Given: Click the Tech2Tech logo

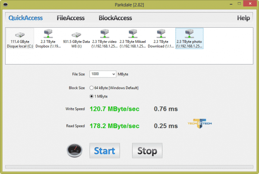Looking at the screenshot, I should (x=200, y=123).
